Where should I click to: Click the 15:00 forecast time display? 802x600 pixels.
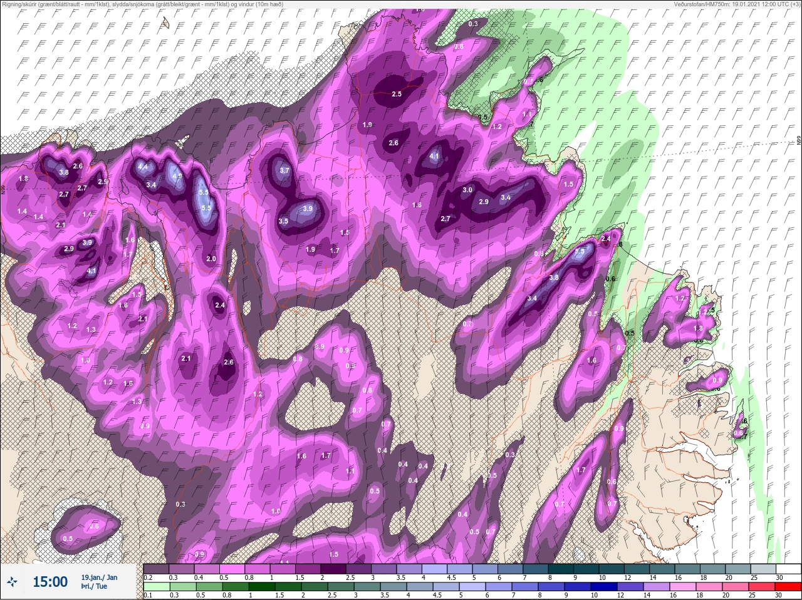[50, 582]
